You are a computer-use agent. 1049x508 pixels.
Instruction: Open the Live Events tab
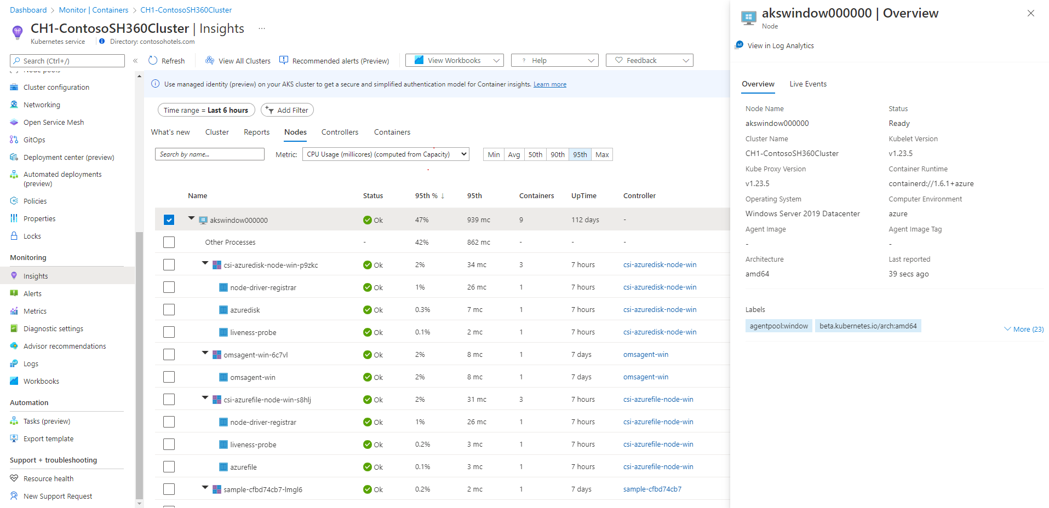(x=808, y=84)
